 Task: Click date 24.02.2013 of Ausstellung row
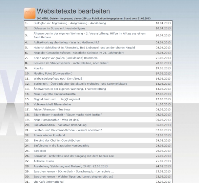(163, 166)
